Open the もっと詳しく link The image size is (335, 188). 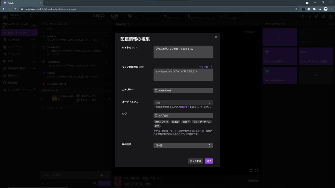pyautogui.click(x=206, y=67)
